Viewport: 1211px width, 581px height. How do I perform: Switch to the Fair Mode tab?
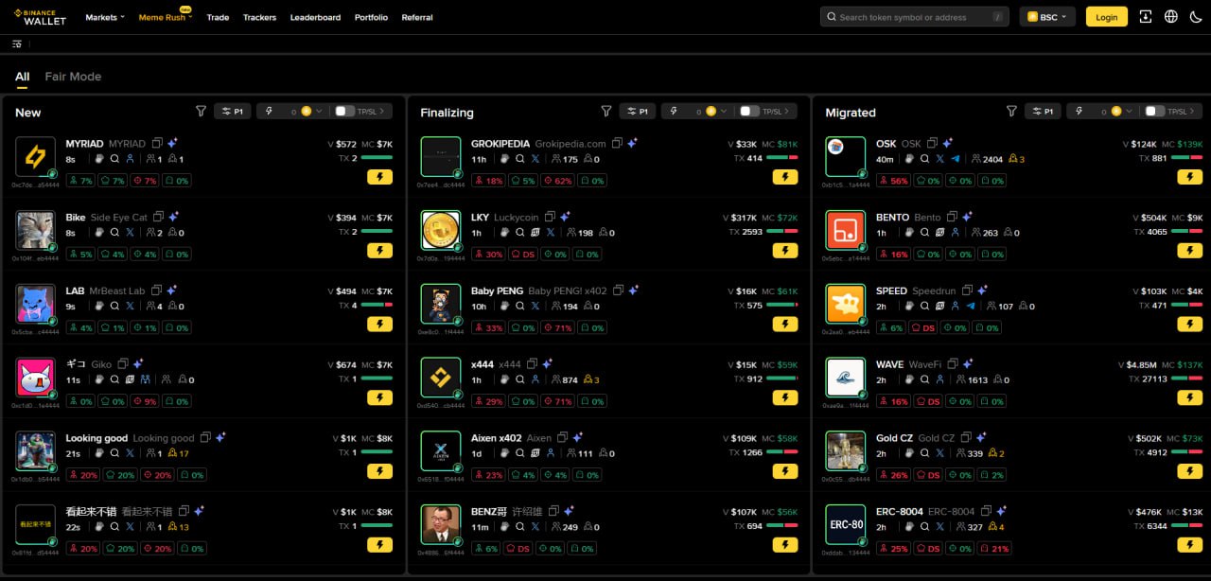pos(73,77)
